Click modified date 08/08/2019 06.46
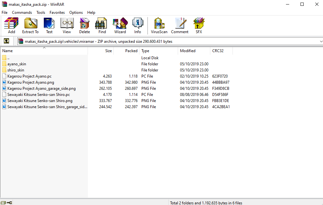 tap(194, 95)
